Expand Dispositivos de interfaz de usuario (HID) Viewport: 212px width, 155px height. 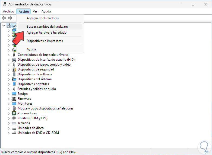coord(9,60)
